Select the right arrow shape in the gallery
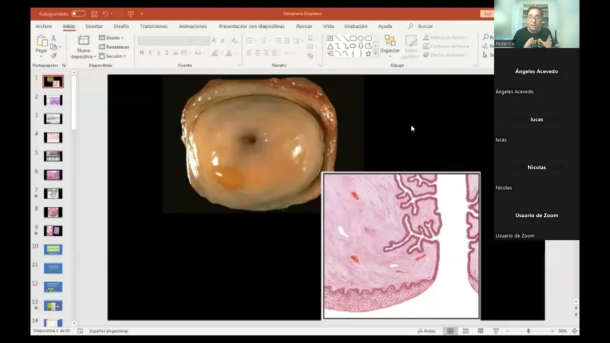Image resolution: width=610 pixels, height=343 pixels. click(x=353, y=46)
